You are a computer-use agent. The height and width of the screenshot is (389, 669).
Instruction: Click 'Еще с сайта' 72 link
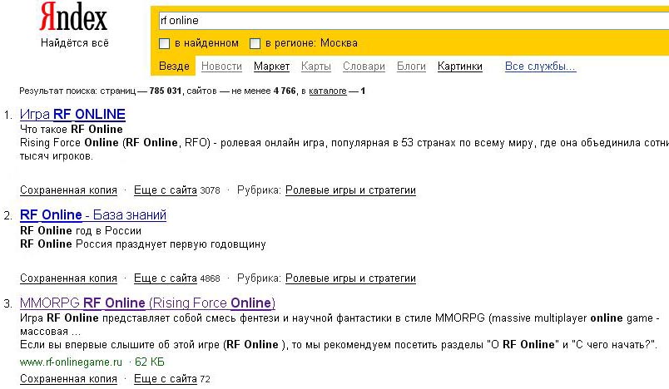pos(165,379)
